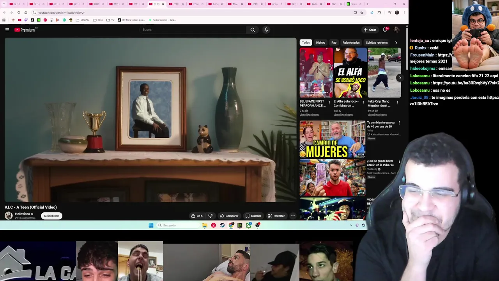Go back with browser back arrow
Image resolution: width=499 pixels, height=281 pixels.
tap(4, 12)
